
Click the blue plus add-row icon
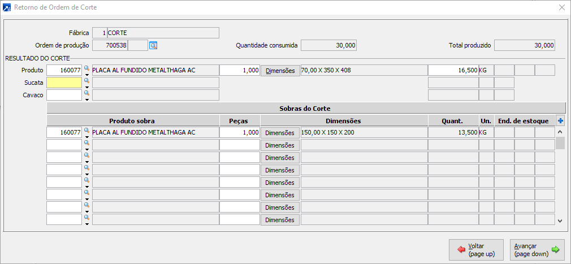point(560,120)
